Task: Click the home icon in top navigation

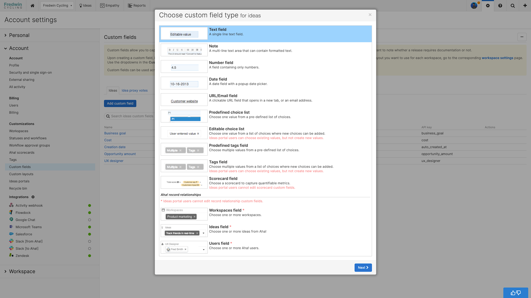Action: click(32, 6)
